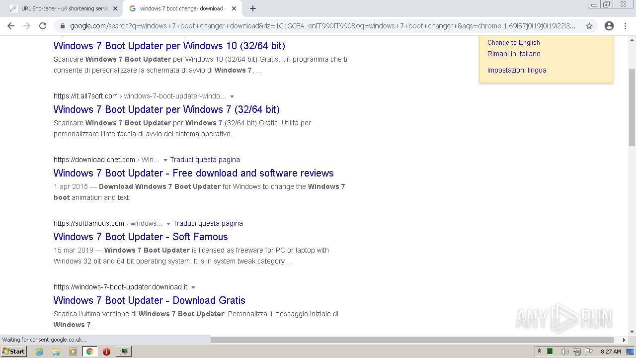The image size is (636, 358).
Task: Open the Chrome profile avatar menu
Action: click(x=609, y=26)
